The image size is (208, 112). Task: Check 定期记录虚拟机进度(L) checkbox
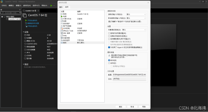109,36
